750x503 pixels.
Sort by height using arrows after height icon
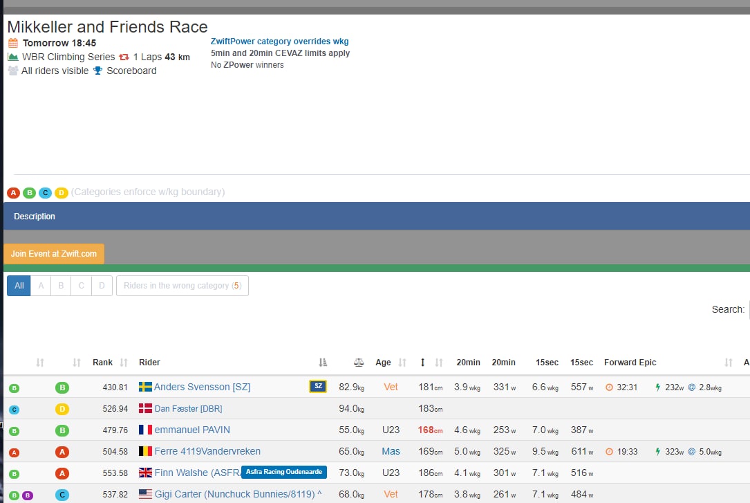pyautogui.click(x=439, y=363)
